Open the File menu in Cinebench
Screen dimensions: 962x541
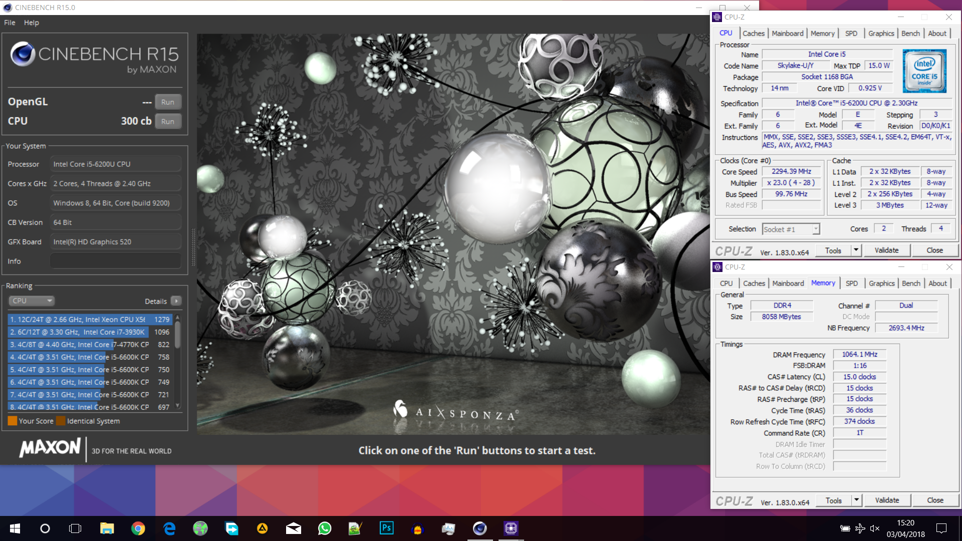coord(10,23)
